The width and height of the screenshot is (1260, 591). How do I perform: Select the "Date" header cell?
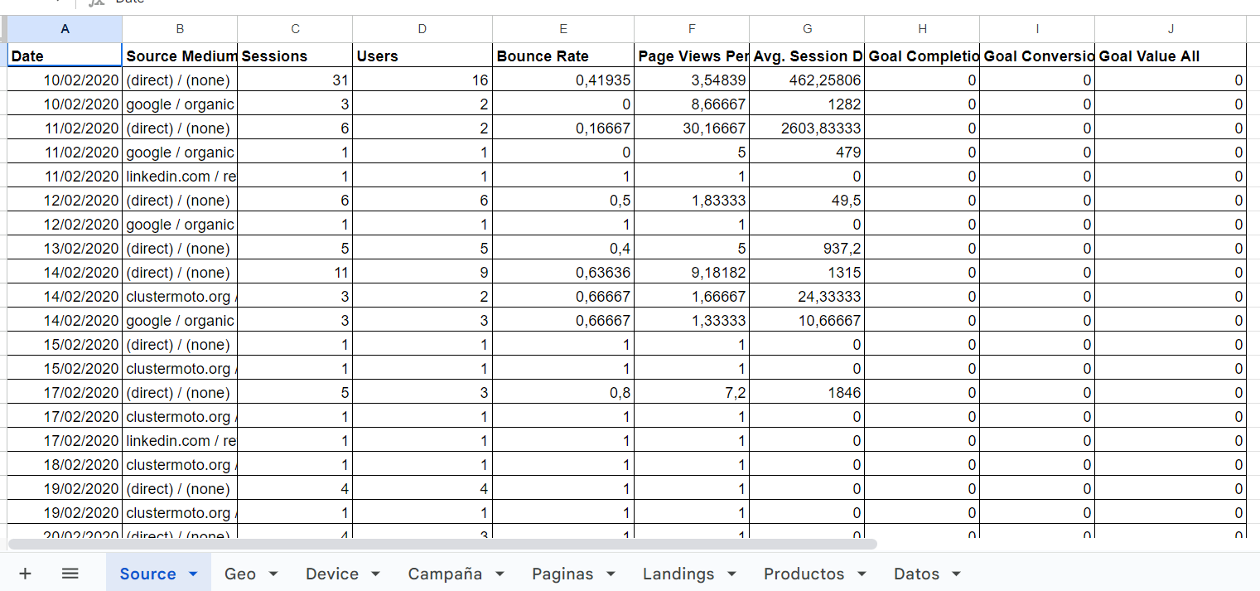coord(65,56)
